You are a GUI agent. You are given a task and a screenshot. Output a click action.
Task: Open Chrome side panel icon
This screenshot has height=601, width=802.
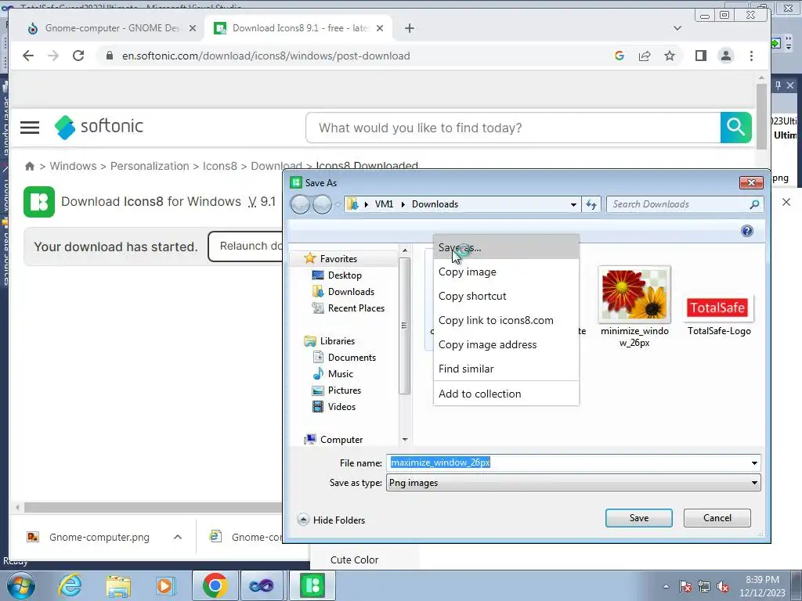pyautogui.click(x=701, y=56)
